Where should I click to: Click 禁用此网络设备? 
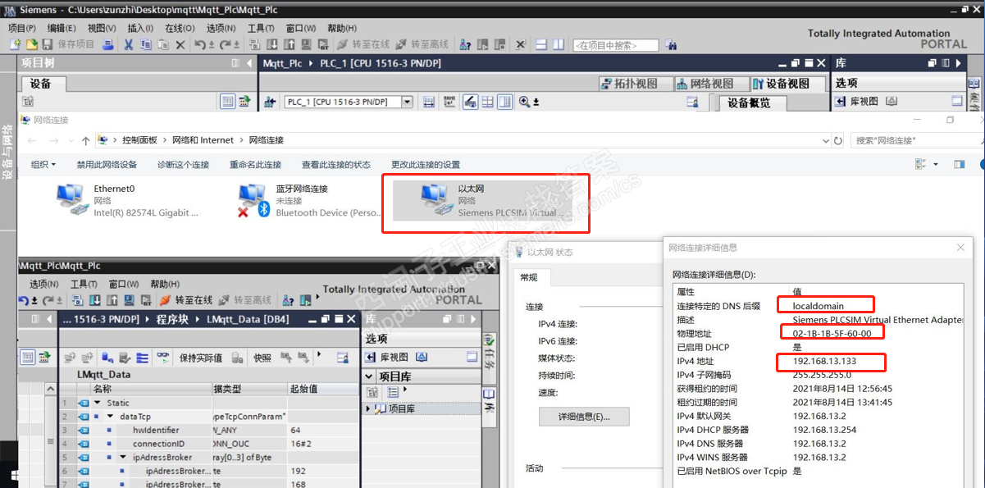click(107, 164)
